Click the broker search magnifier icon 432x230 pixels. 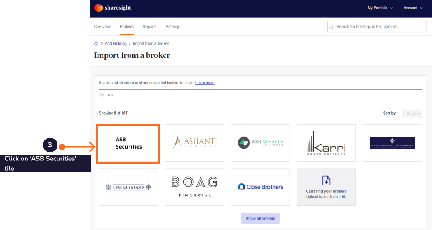pos(103,95)
